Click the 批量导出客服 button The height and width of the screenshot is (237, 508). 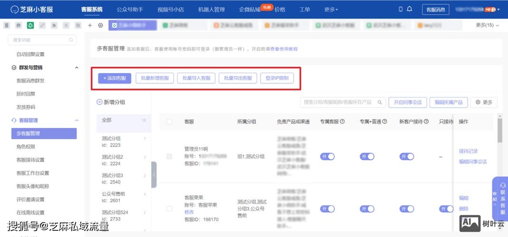click(x=238, y=78)
